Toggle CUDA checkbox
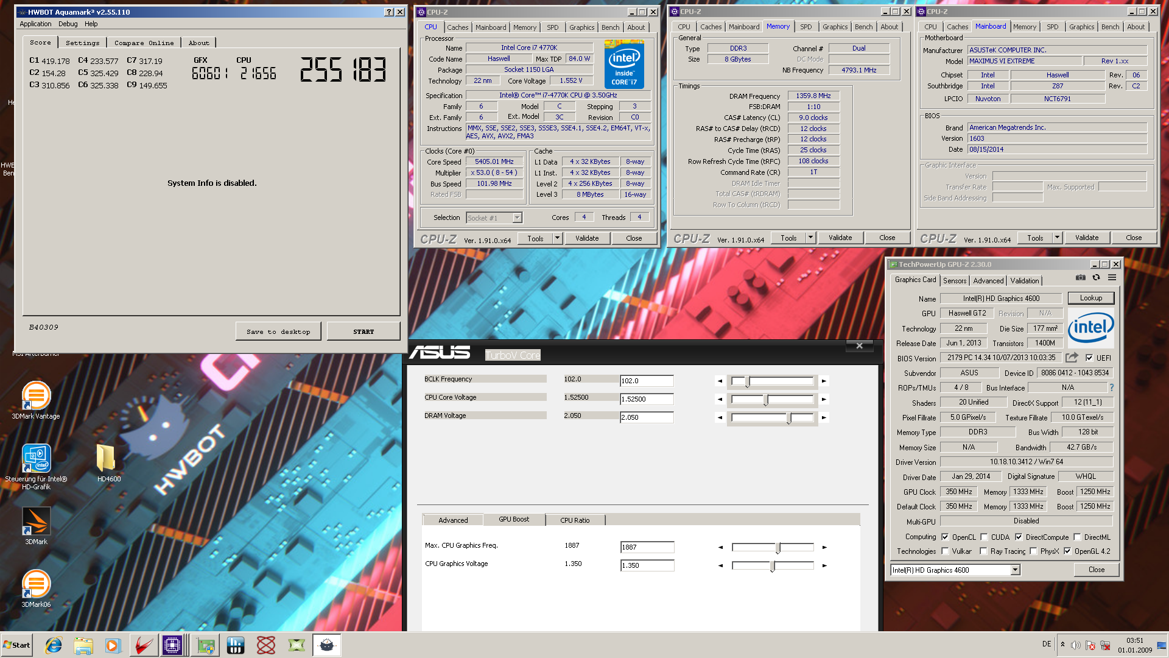Image resolution: width=1169 pixels, height=658 pixels. 984,537
